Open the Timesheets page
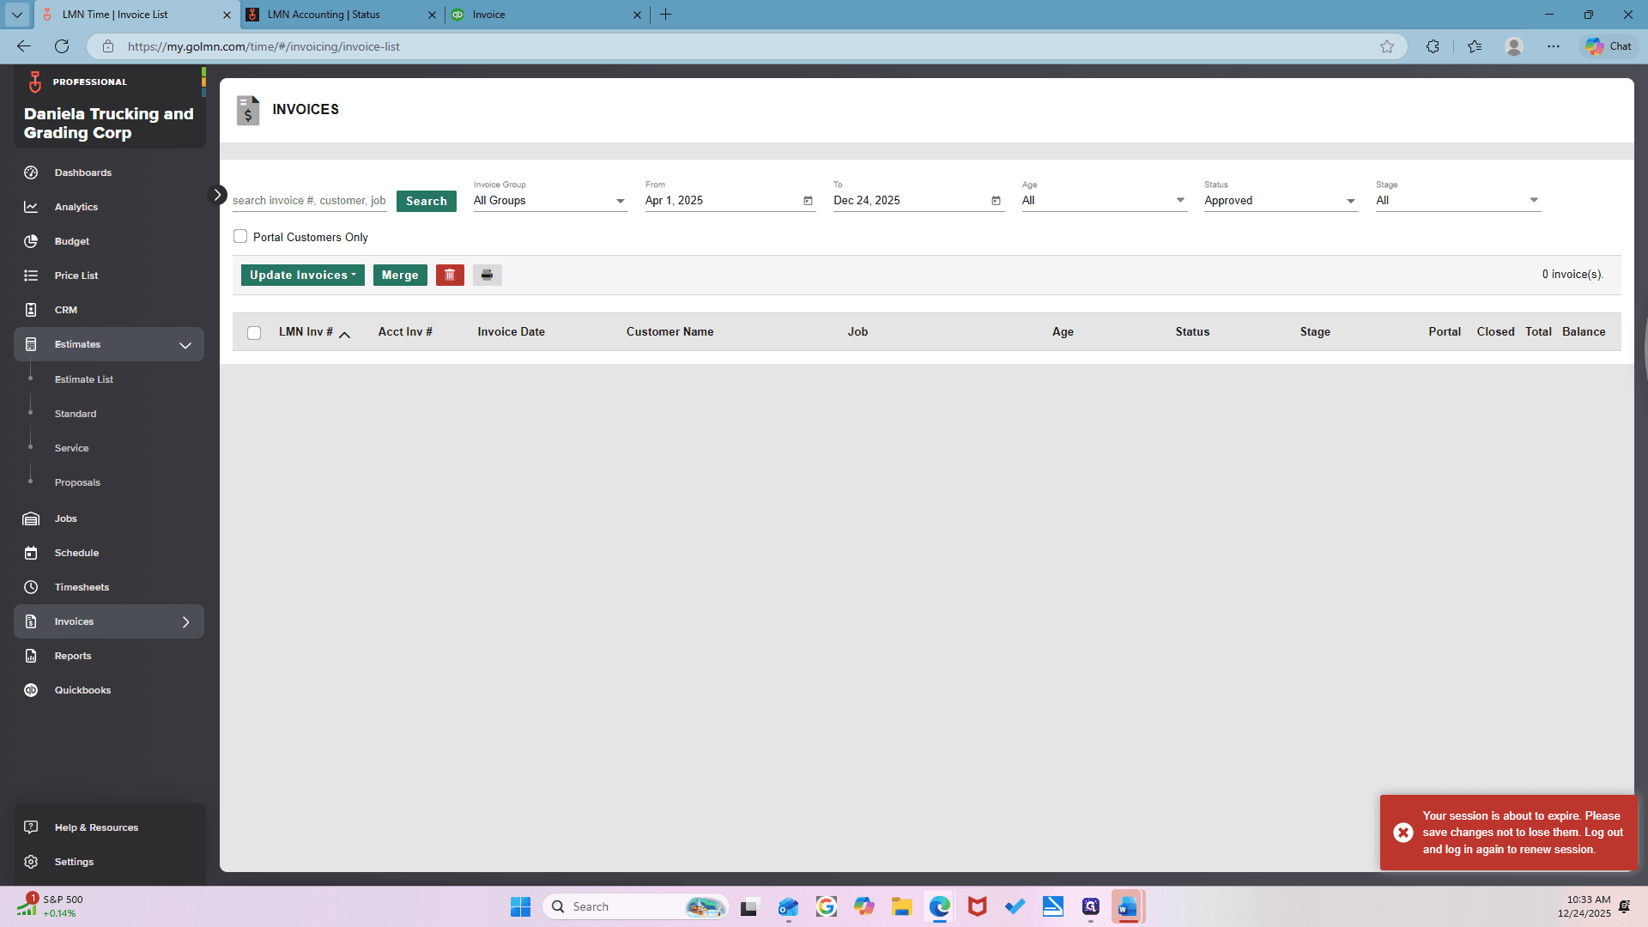This screenshot has height=927, width=1648. pos(82,587)
